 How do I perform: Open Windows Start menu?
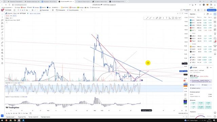pyautogui.click(x=2, y=120)
